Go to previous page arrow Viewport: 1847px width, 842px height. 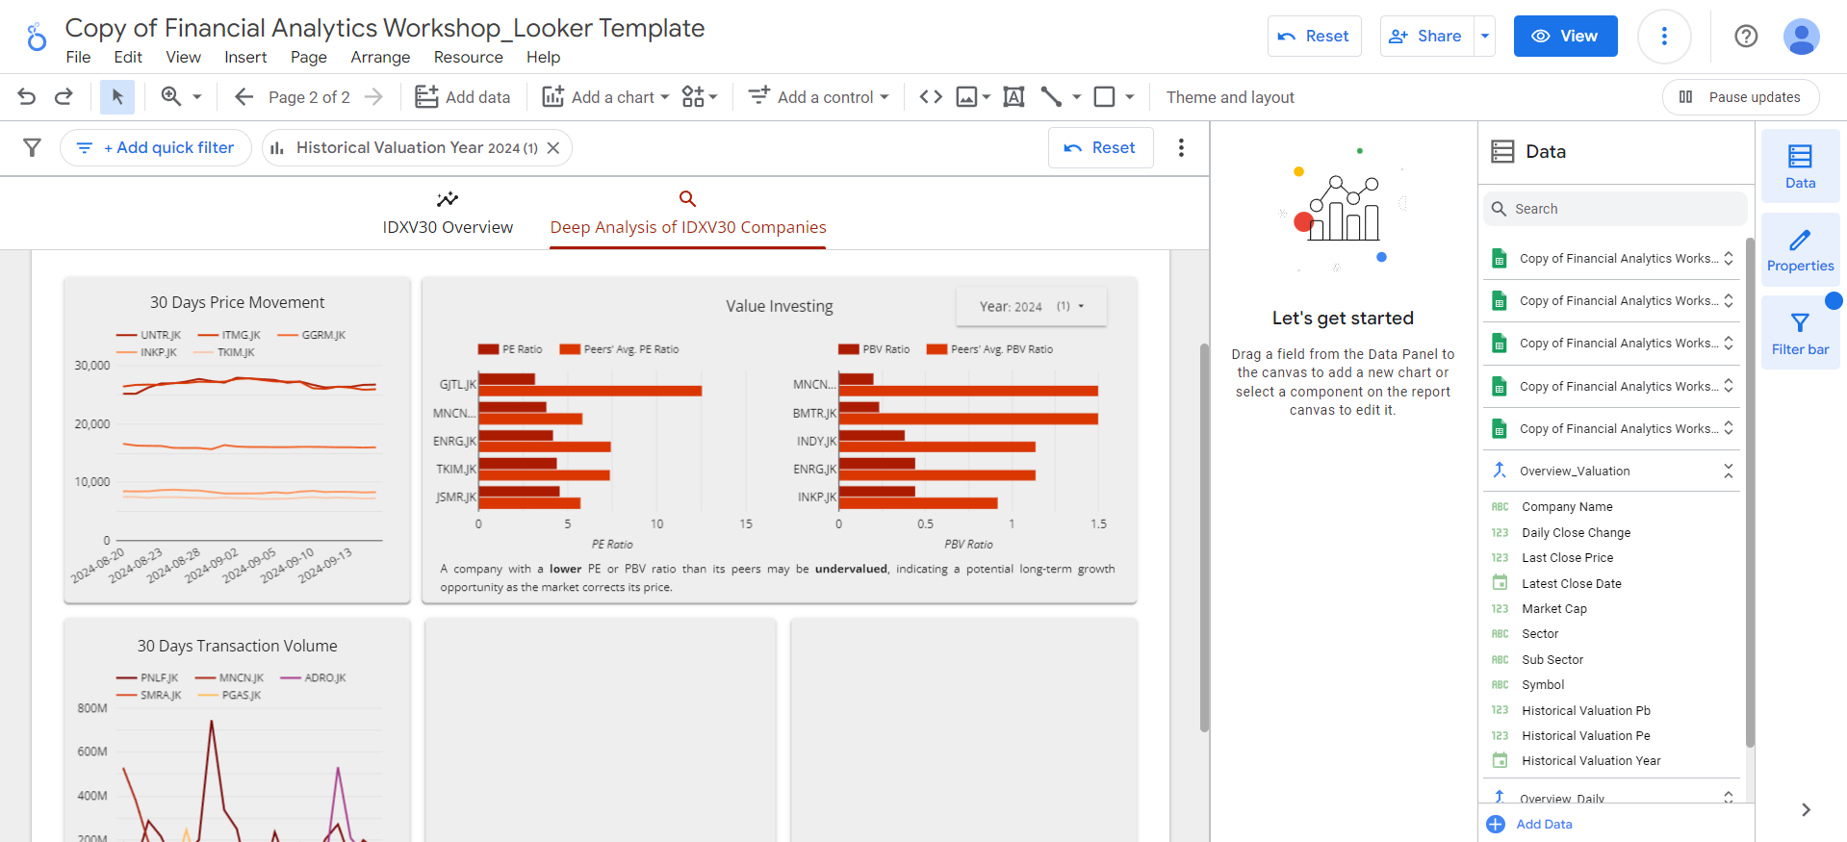(244, 97)
